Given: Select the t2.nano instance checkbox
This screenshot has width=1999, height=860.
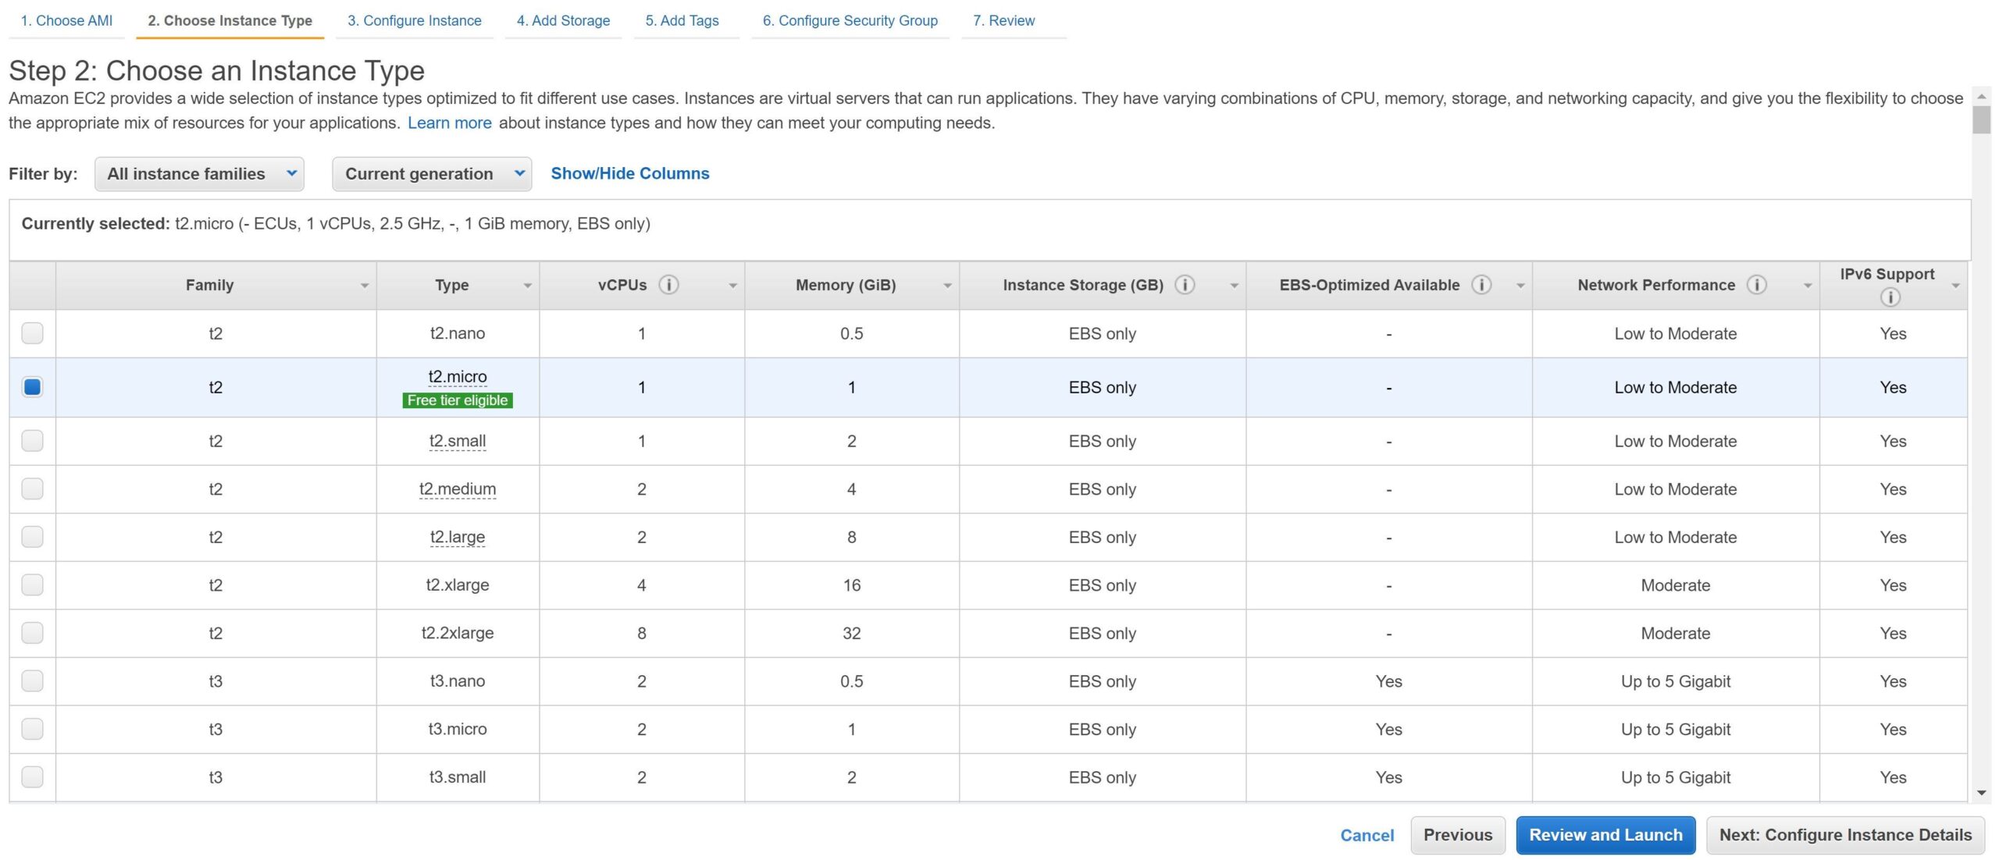Looking at the screenshot, I should (32, 333).
